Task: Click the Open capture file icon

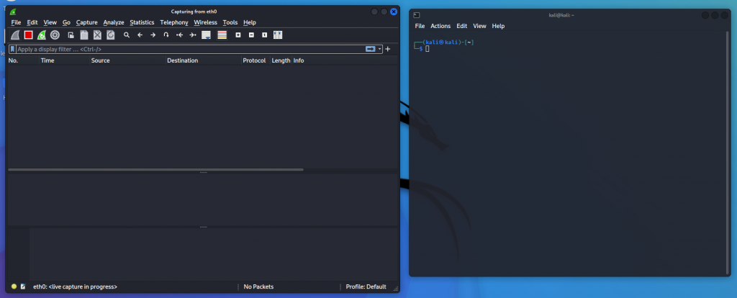Action: pyautogui.click(x=71, y=35)
